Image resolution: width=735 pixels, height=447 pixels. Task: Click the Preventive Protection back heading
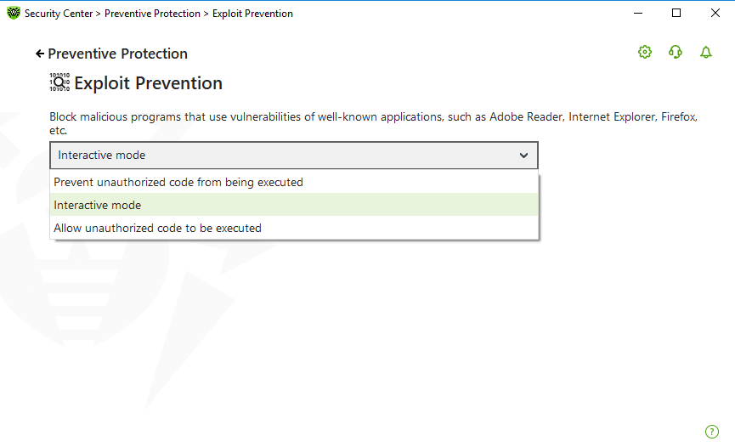tap(117, 54)
